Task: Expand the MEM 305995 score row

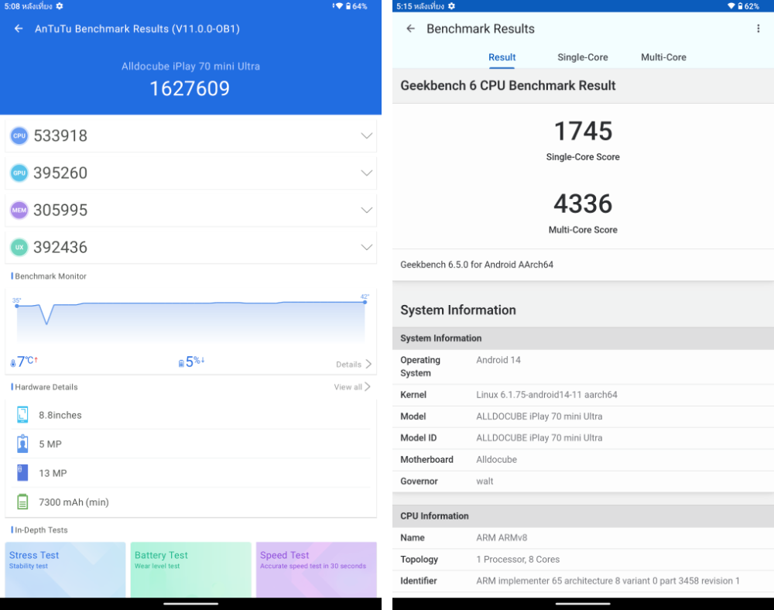Action: [x=366, y=210]
